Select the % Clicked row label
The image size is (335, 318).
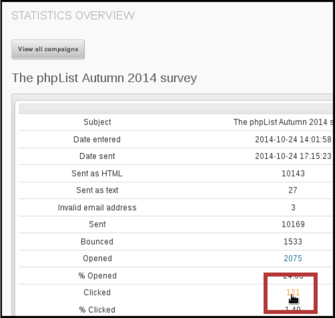tap(97, 310)
